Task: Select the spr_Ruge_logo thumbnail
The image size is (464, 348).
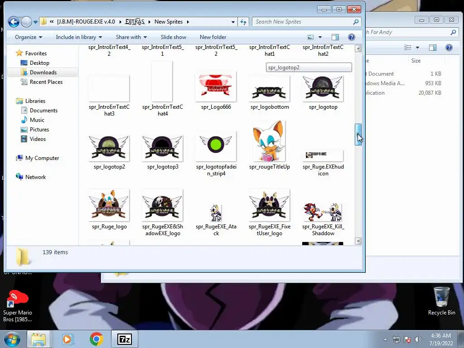Action: click(109, 205)
